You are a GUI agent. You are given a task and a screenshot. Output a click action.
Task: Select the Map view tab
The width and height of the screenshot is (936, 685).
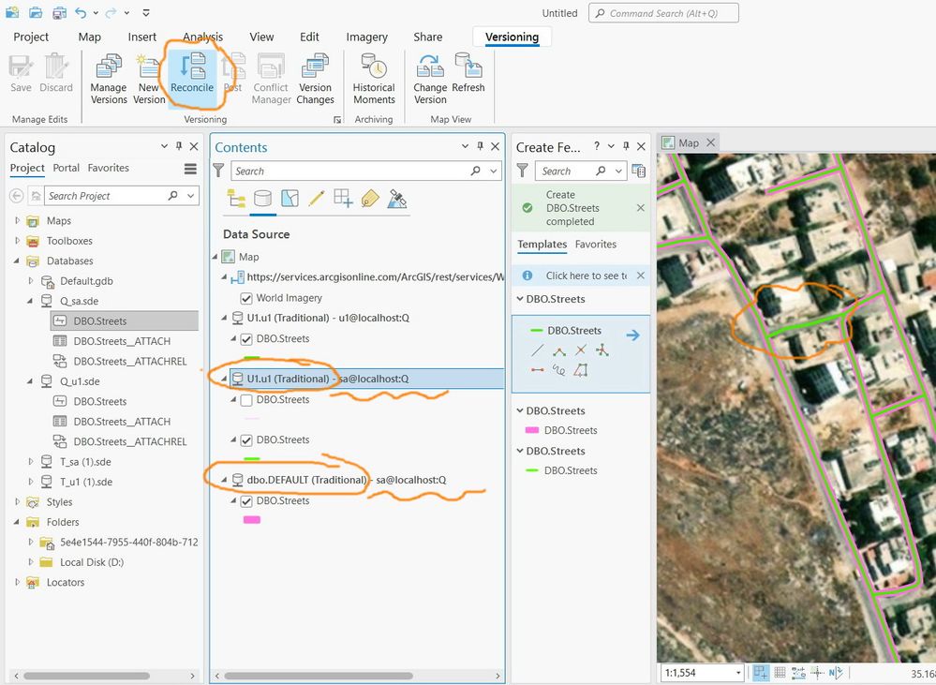[x=688, y=142]
